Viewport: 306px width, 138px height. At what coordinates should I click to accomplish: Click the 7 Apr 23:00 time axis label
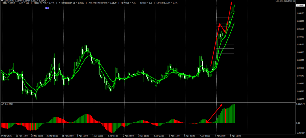[220, 136]
